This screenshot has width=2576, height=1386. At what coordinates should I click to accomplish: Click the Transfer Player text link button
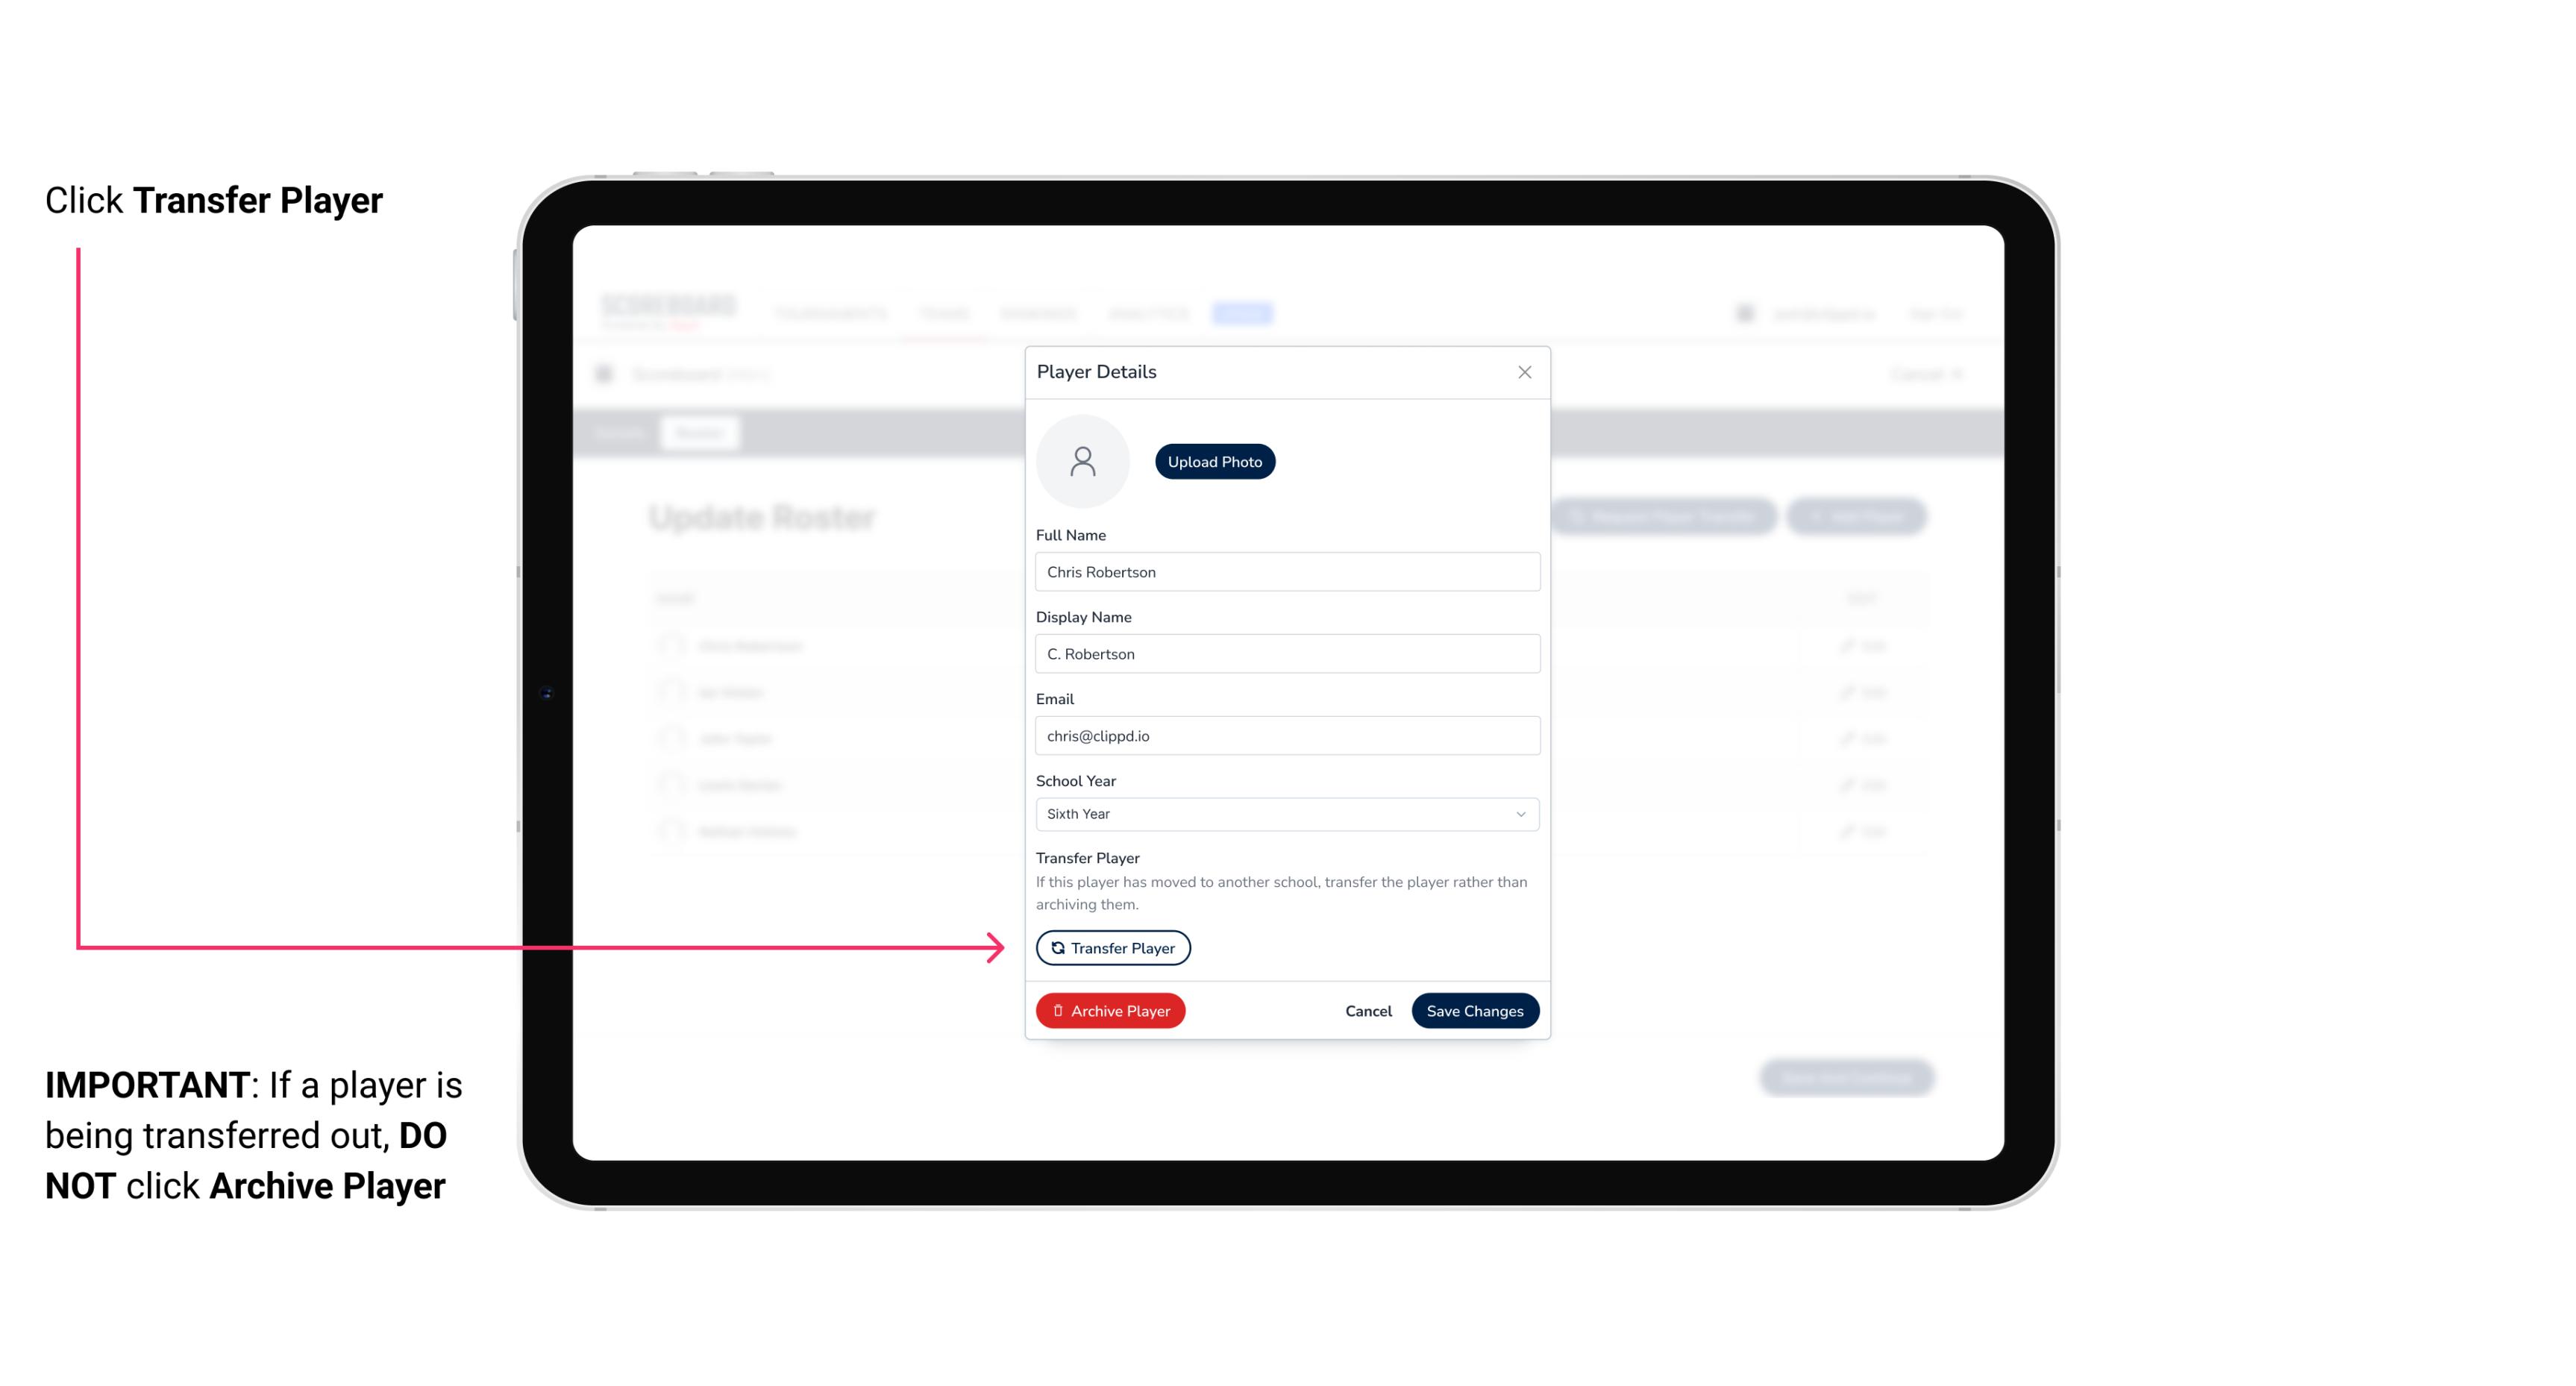[1112, 947]
